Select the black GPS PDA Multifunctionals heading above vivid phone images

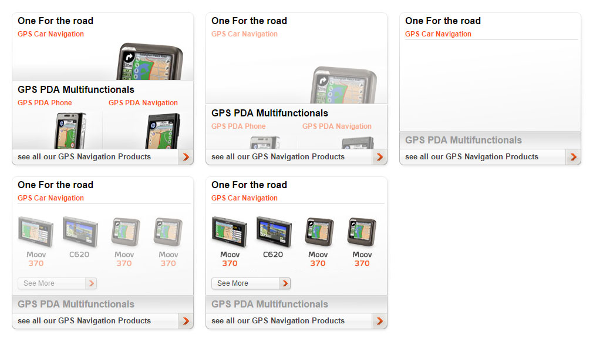point(76,90)
